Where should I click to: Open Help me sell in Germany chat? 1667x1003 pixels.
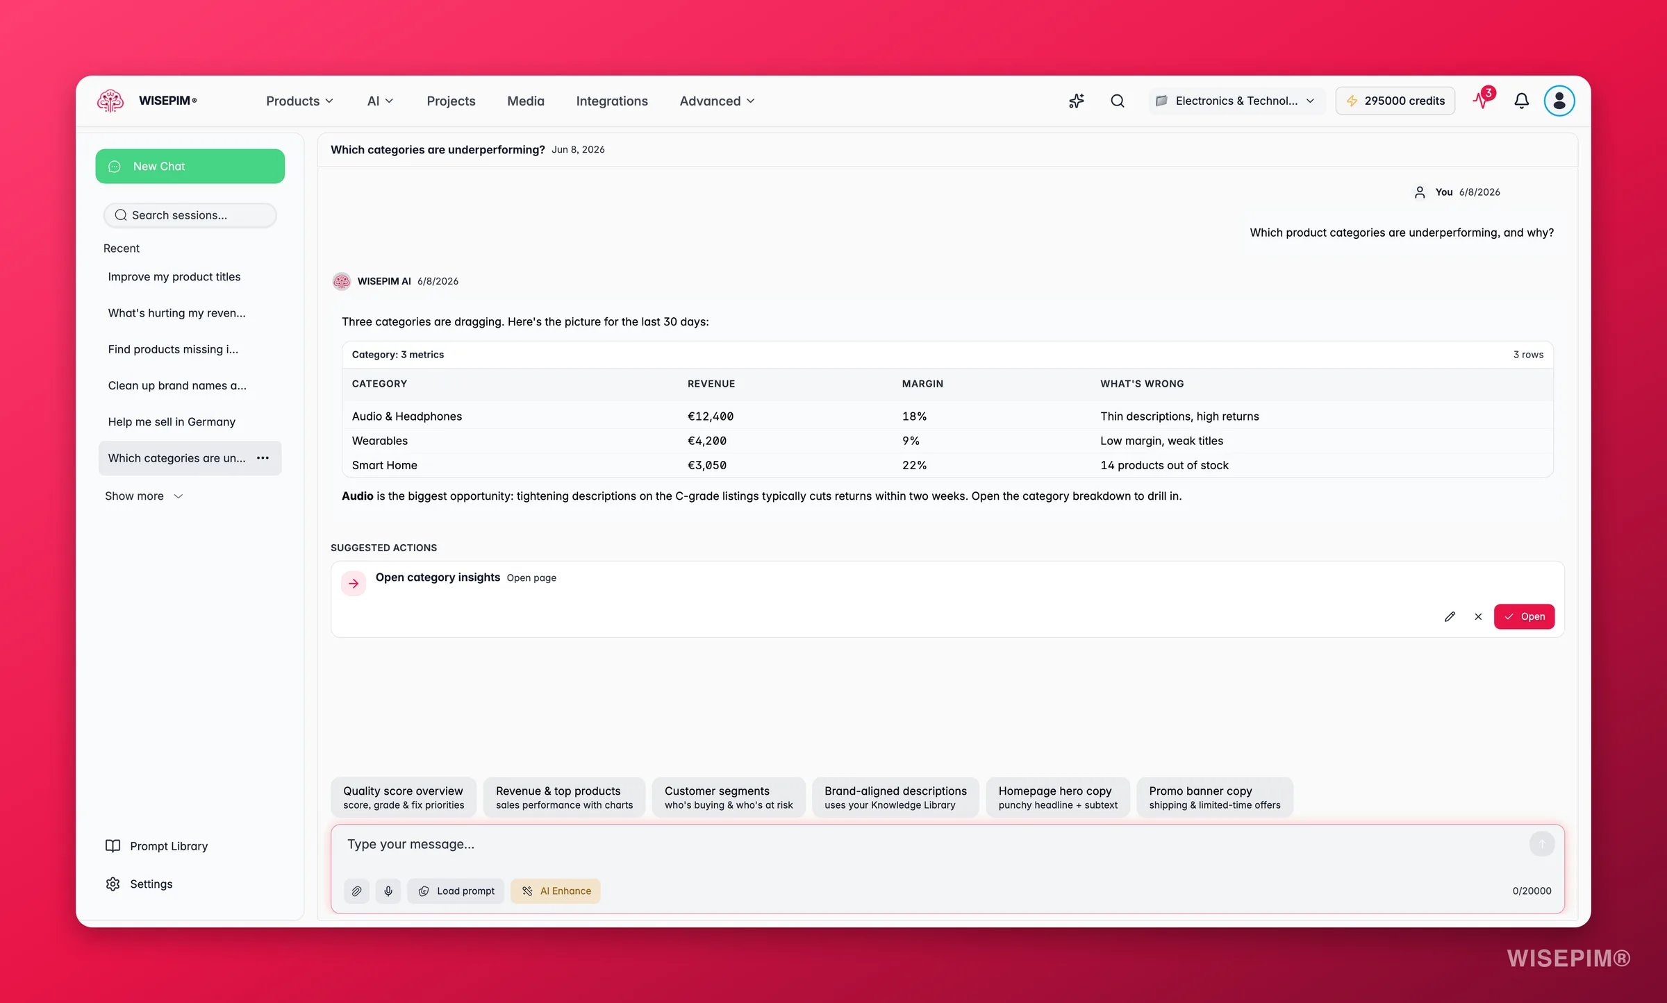(x=190, y=421)
